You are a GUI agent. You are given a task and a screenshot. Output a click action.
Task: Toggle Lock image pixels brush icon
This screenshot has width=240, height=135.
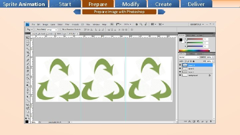coord(188,61)
